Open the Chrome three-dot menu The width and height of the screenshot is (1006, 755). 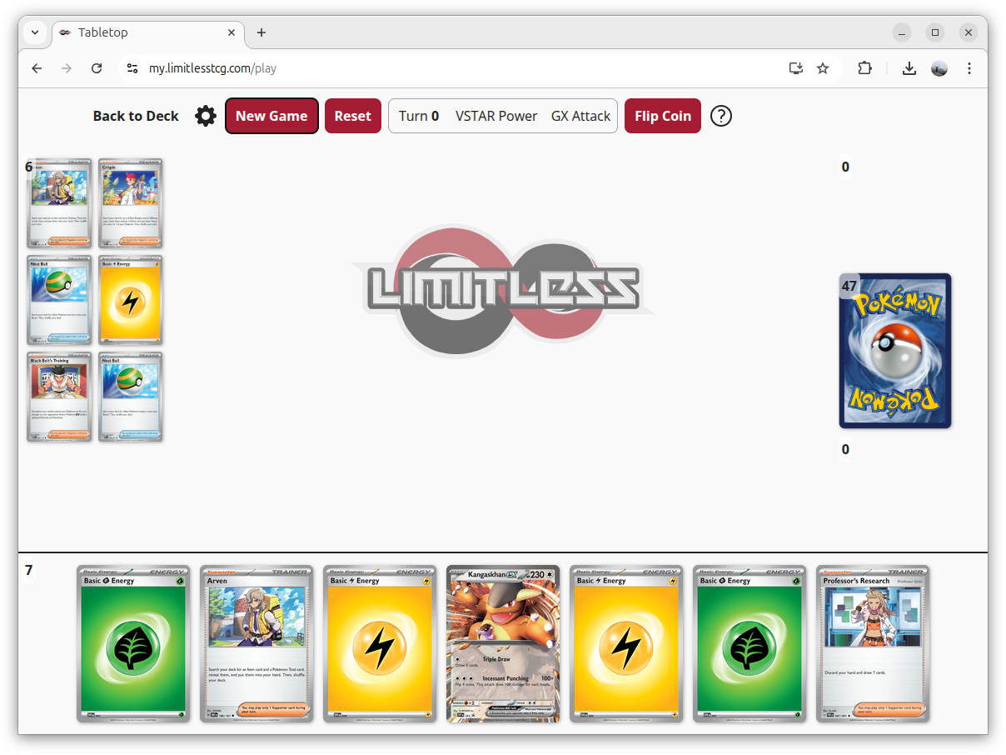(x=969, y=68)
